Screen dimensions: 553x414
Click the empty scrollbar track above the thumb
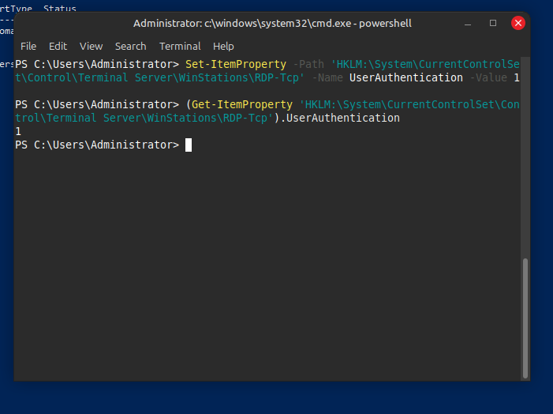pos(525,158)
